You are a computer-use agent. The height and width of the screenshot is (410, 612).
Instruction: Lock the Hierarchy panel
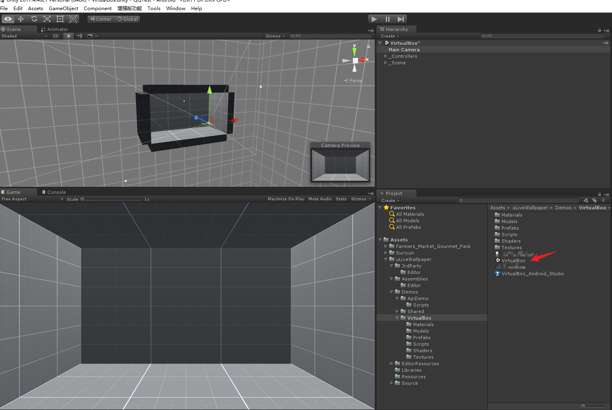[599, 30]
